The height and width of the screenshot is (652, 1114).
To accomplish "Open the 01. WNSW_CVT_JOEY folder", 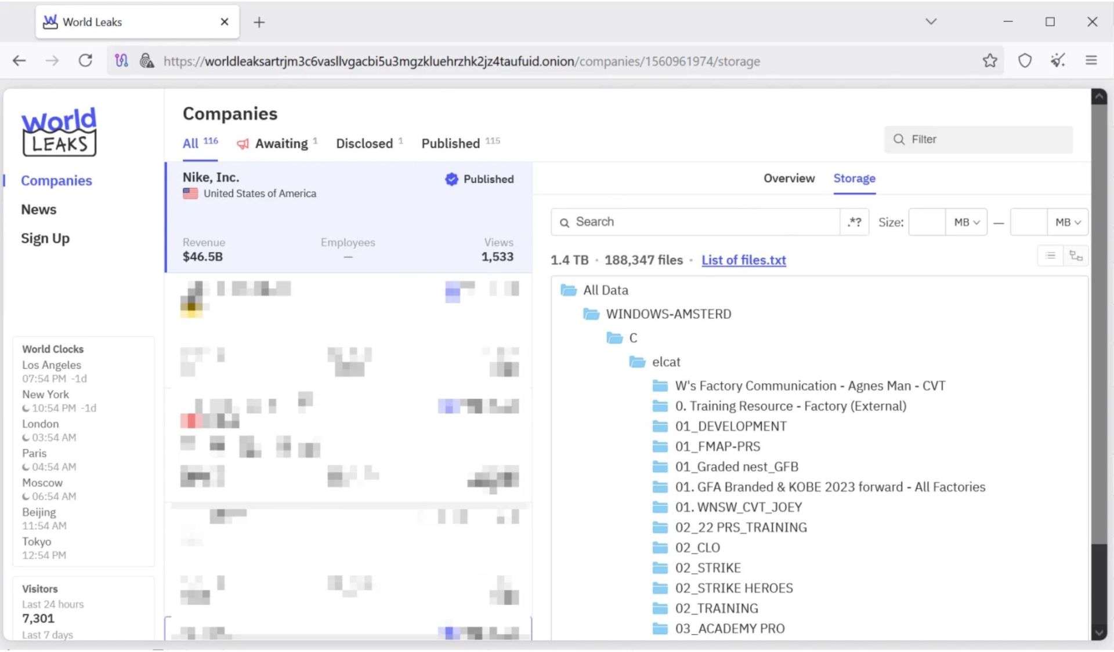I will [x=727, y=508].
